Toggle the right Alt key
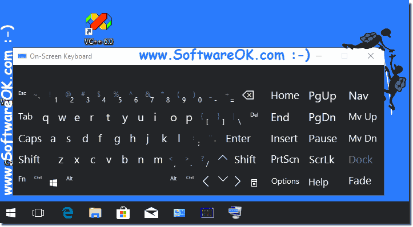The height and width of the screenshot is (227, 413). pos(173,179)
